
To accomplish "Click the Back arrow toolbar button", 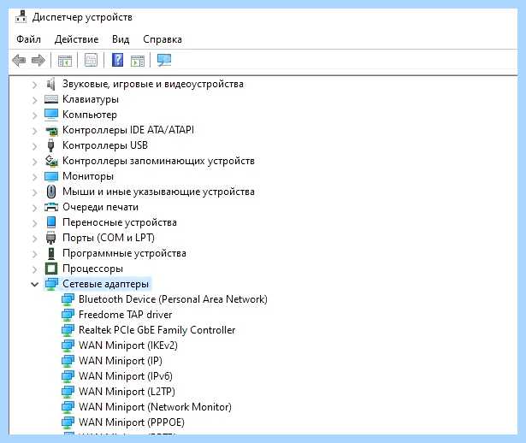I will pyautogui.click(x=19, y=61).
